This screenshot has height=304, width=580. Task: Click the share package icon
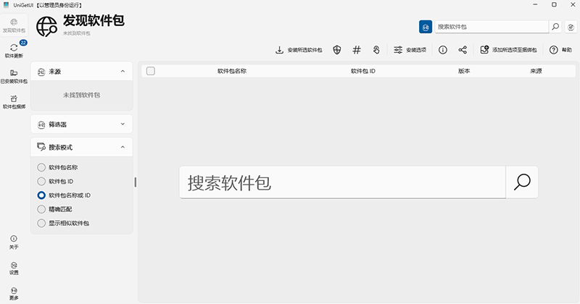463,50
